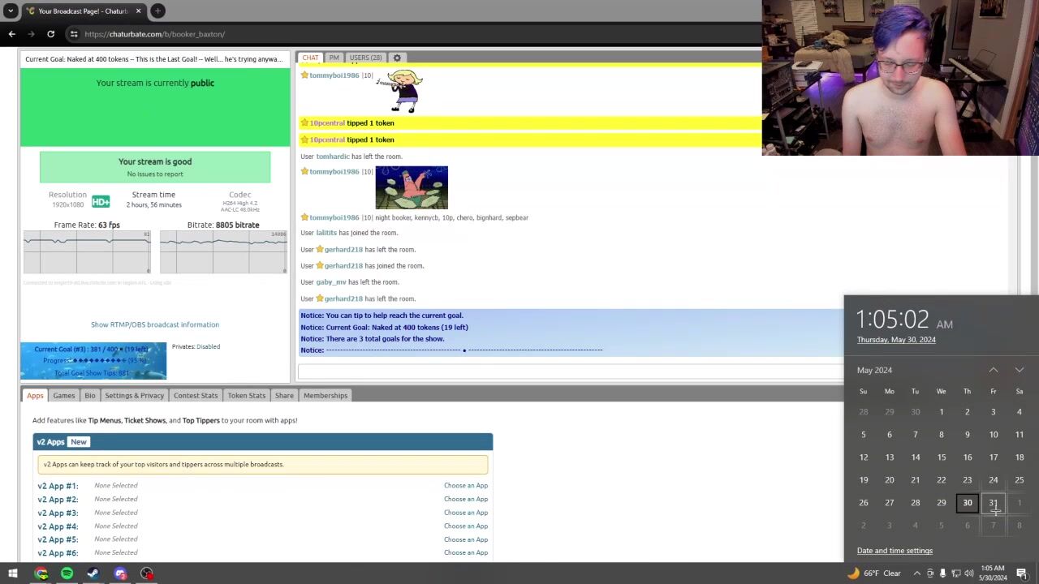The image size is (1039, 584).
Task: Click the browser back arrow
Action: (x=11, y=34)
